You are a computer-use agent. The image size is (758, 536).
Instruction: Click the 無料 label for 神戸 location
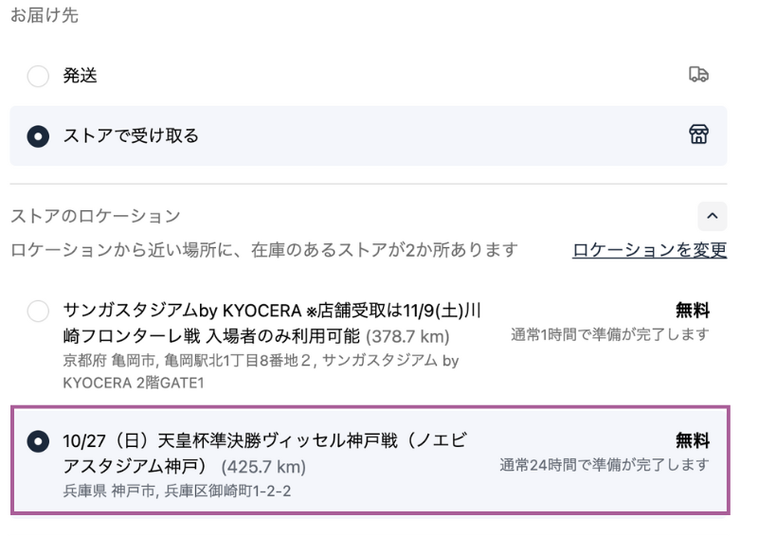693,440
